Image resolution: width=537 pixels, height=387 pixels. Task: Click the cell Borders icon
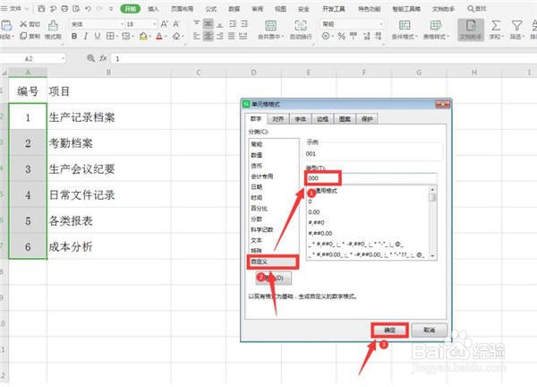pyautogui.click(x=110, y=36)
